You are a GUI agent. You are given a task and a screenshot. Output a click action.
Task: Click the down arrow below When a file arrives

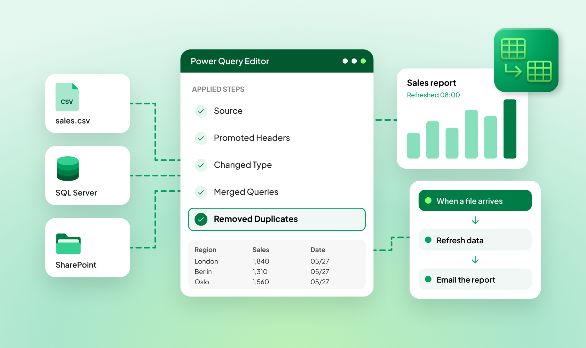(x=475, y=220)
